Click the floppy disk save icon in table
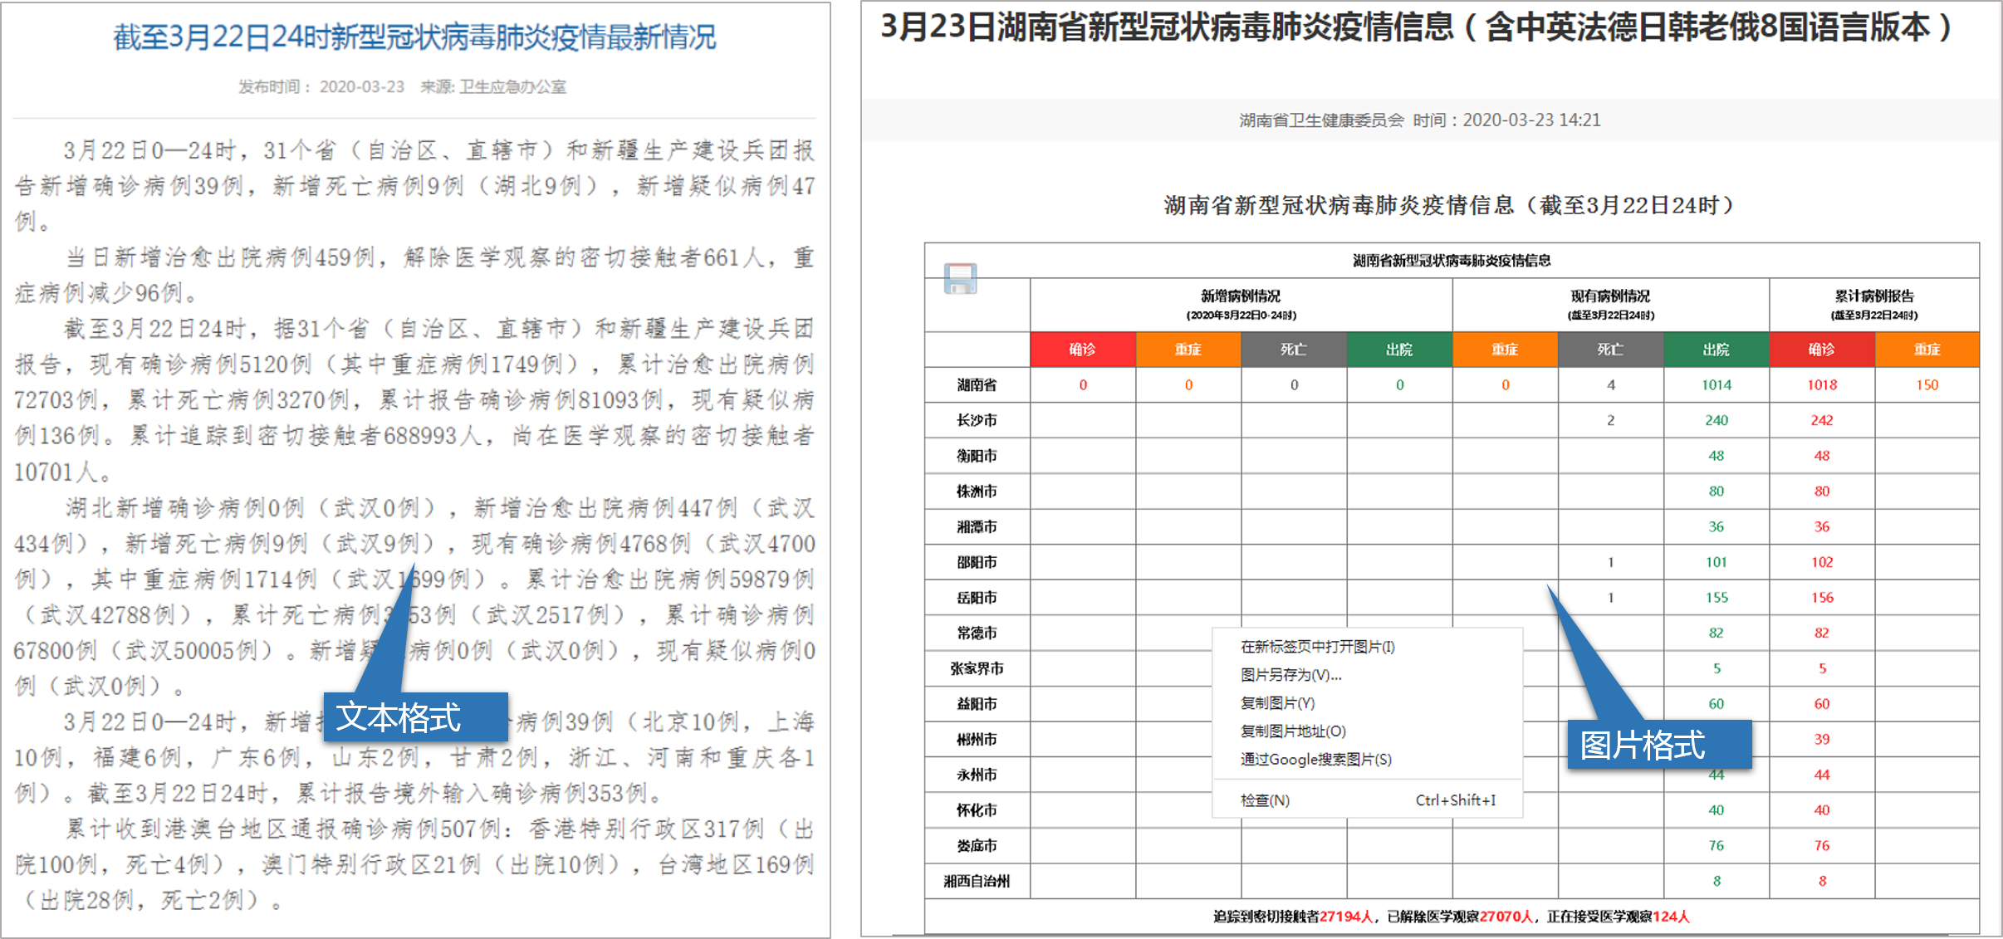Image resolution: width=2003 pixels, height=939 pixels. click(960, 279)
